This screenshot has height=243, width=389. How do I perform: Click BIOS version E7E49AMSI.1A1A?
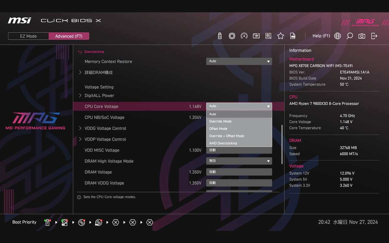pyautogui.click(x=354, y=72)
